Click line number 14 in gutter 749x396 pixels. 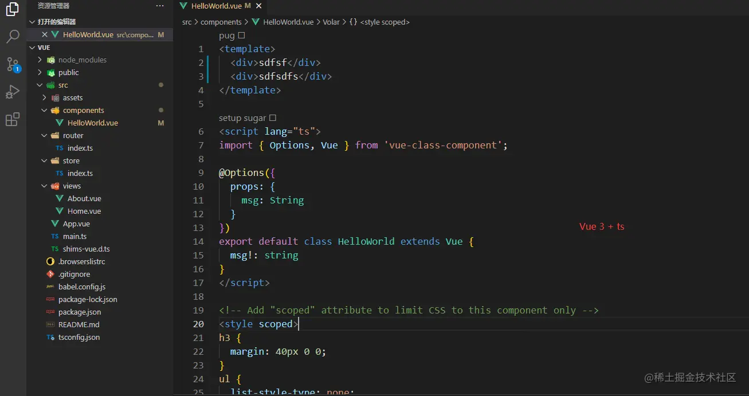[x=198, y=241]
